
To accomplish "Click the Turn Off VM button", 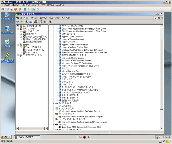I will tap(12, 9).
